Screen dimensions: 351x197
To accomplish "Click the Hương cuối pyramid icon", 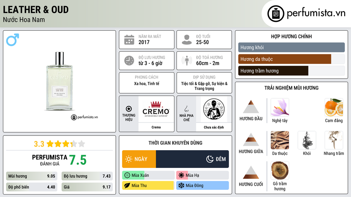I will (251, 172).
